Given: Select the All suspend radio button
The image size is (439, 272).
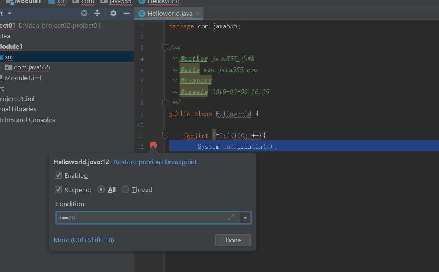Looking at the screenshot, I should tap(101, 190).
